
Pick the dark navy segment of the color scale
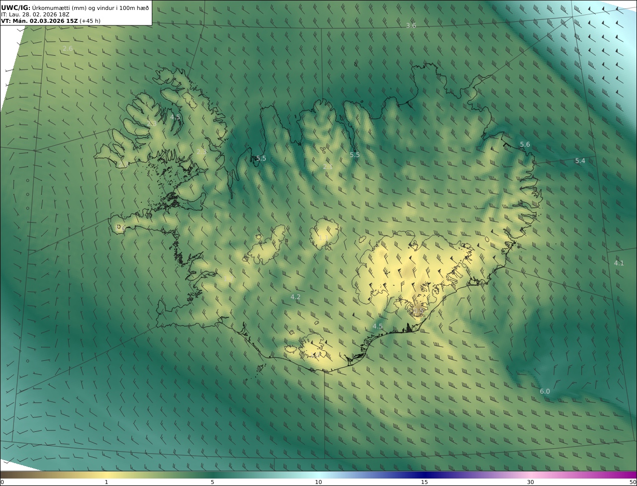425,475
